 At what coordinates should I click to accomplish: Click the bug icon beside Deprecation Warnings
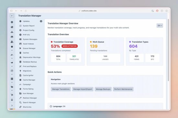coord(20,57)
